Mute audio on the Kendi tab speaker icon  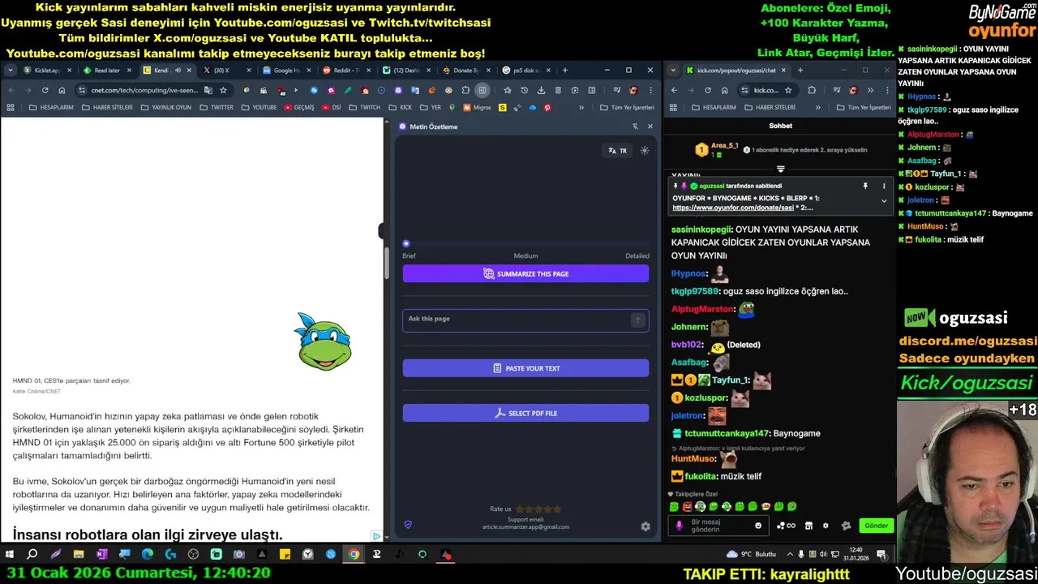178,71
